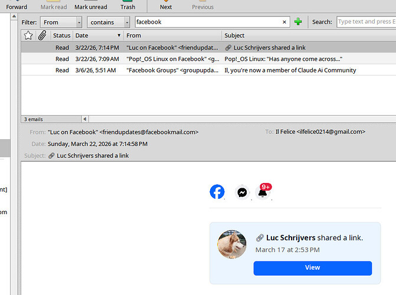Click the horizontal scrollbar left arrow

(x=85, y=119)
